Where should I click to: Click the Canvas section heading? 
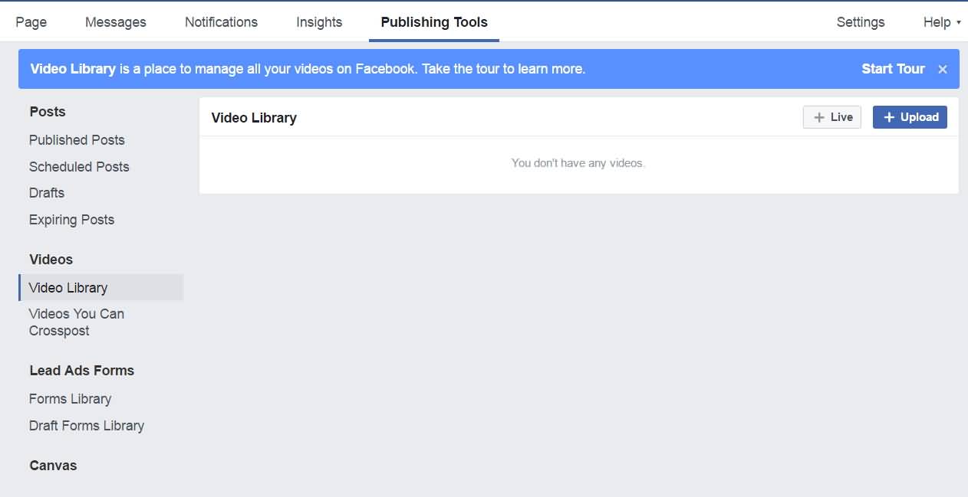tap(54, 466)
